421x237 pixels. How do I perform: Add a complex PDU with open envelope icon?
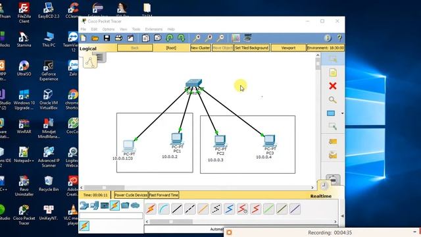pos(333,155)
